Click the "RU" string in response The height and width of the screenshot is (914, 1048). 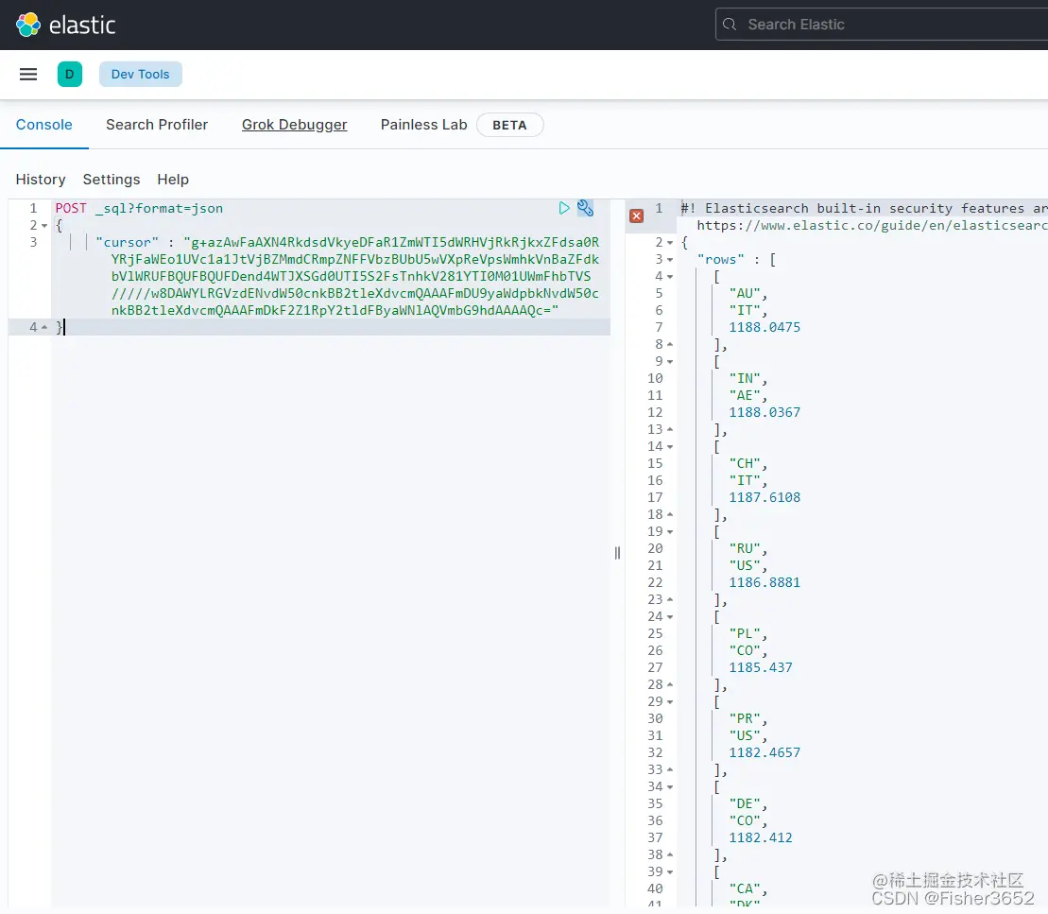[745, 548]
